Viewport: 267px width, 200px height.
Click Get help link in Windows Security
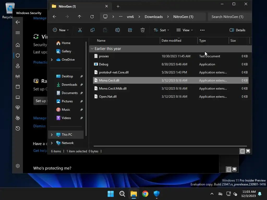pyautogui.click(x=40, y=151)
